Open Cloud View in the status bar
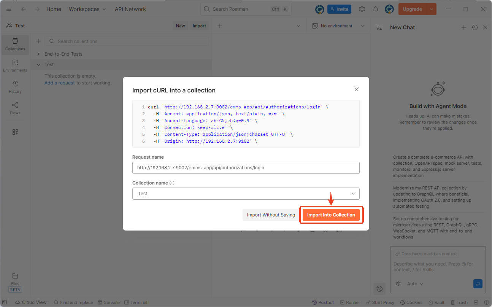Image resolution: width=492 pixels, height=307 pixels. (x=30, y=302)
